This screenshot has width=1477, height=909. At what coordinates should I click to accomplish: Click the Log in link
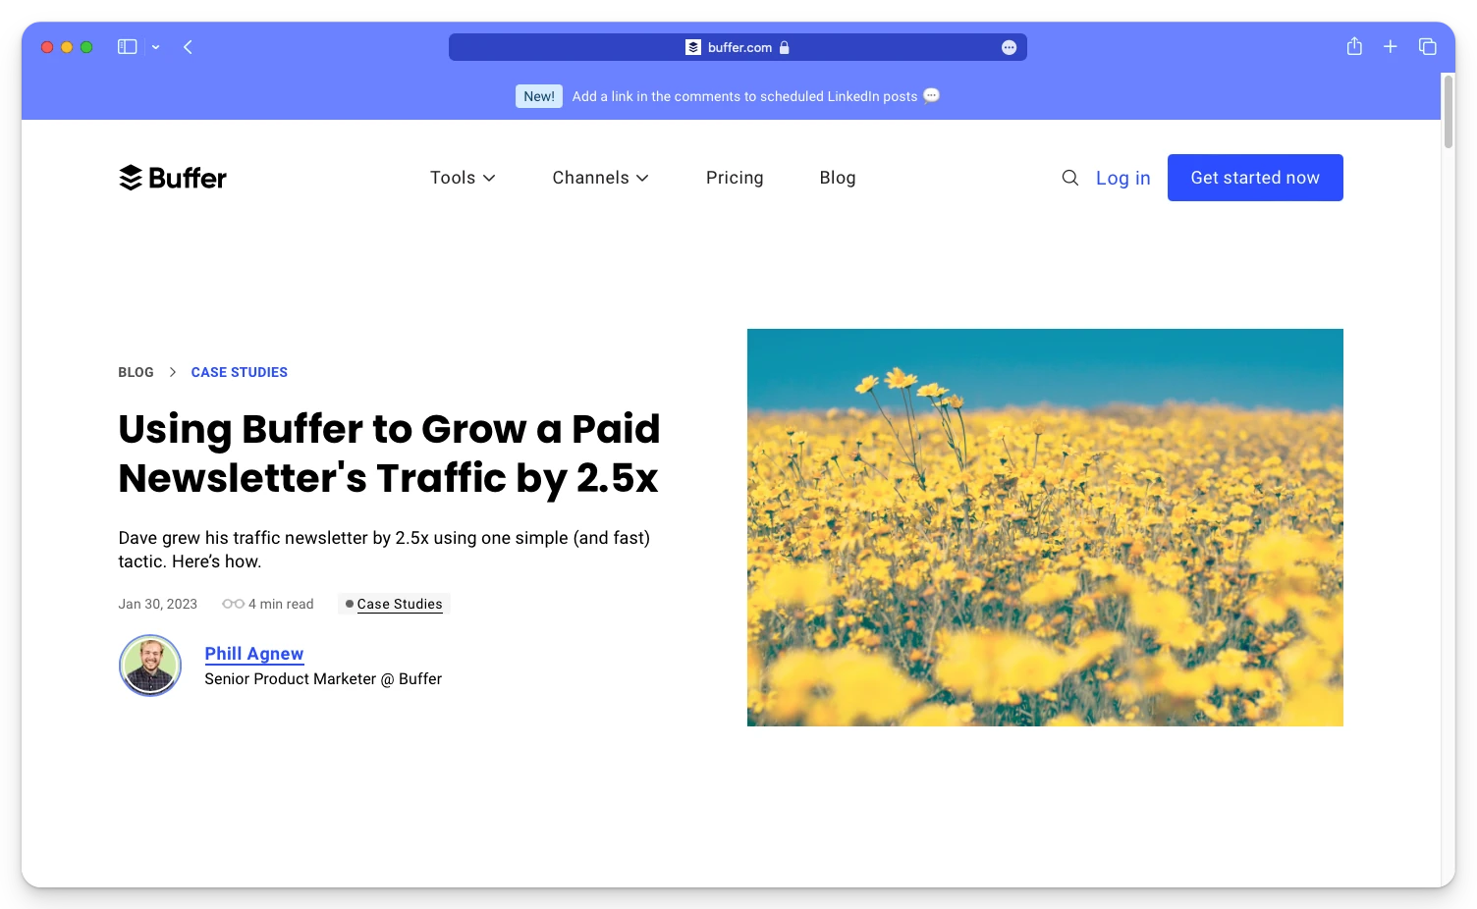click(x=1122, y=178)
